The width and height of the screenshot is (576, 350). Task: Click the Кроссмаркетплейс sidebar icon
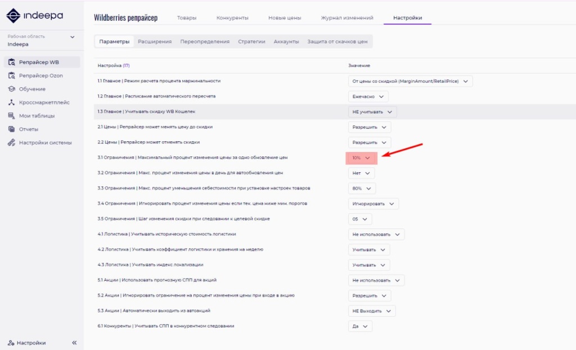point(12,102)
